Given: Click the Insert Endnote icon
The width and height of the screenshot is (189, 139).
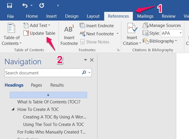Looking at the screenshot, I should [x=82, y=25].
